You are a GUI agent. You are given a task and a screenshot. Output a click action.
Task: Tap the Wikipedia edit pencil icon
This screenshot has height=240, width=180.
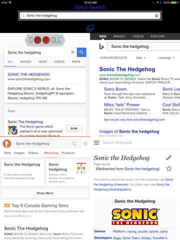[168, 157]
